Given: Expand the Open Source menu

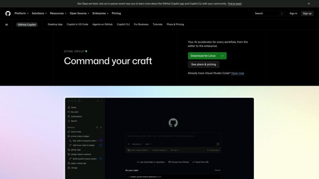Looking at the screenshot, I should (x=79, y=13).
